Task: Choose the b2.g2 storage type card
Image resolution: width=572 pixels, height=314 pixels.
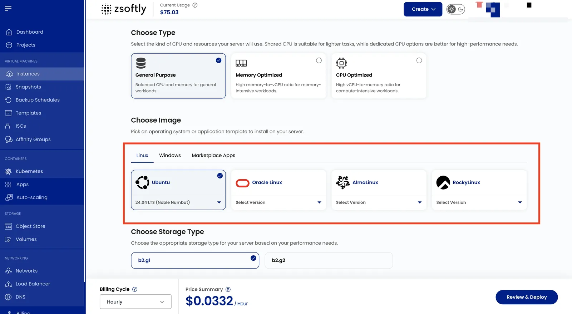Action: click(x=329, y=260)
